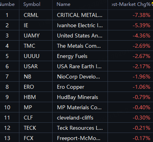Viewport: 153px width, 142px height.
Task: Select the Ero Copper entry
Action: pos(76,87)
